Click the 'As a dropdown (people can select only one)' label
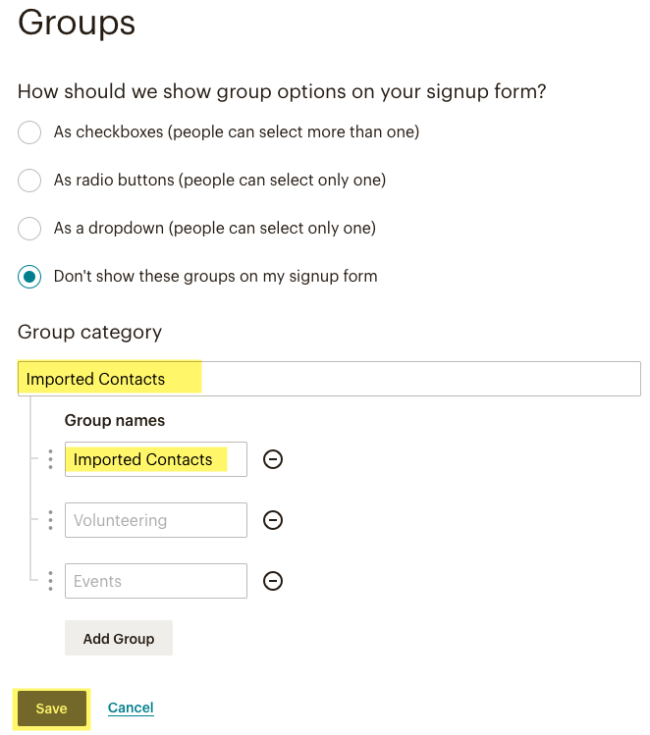 click(215, 229)
